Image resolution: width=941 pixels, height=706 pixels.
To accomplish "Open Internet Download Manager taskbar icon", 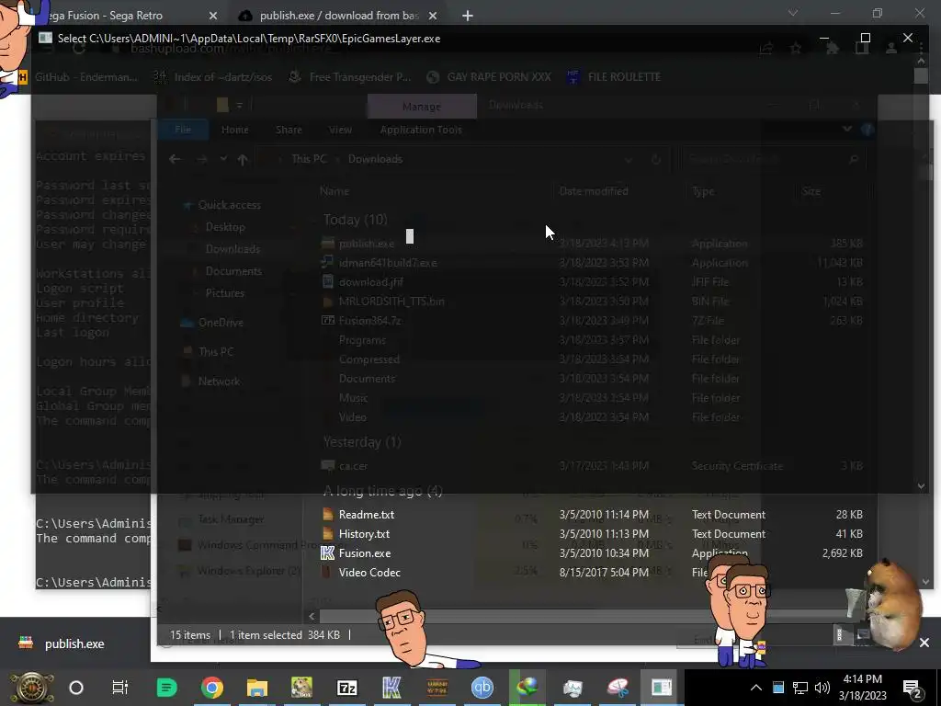I will (527, 688).
